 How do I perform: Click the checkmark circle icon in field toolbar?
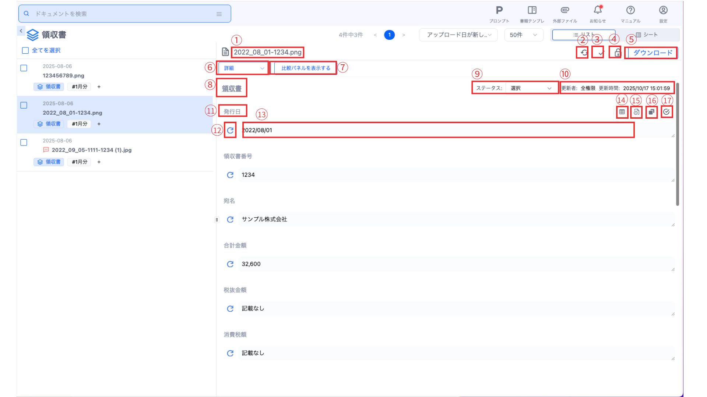(666, 112)
